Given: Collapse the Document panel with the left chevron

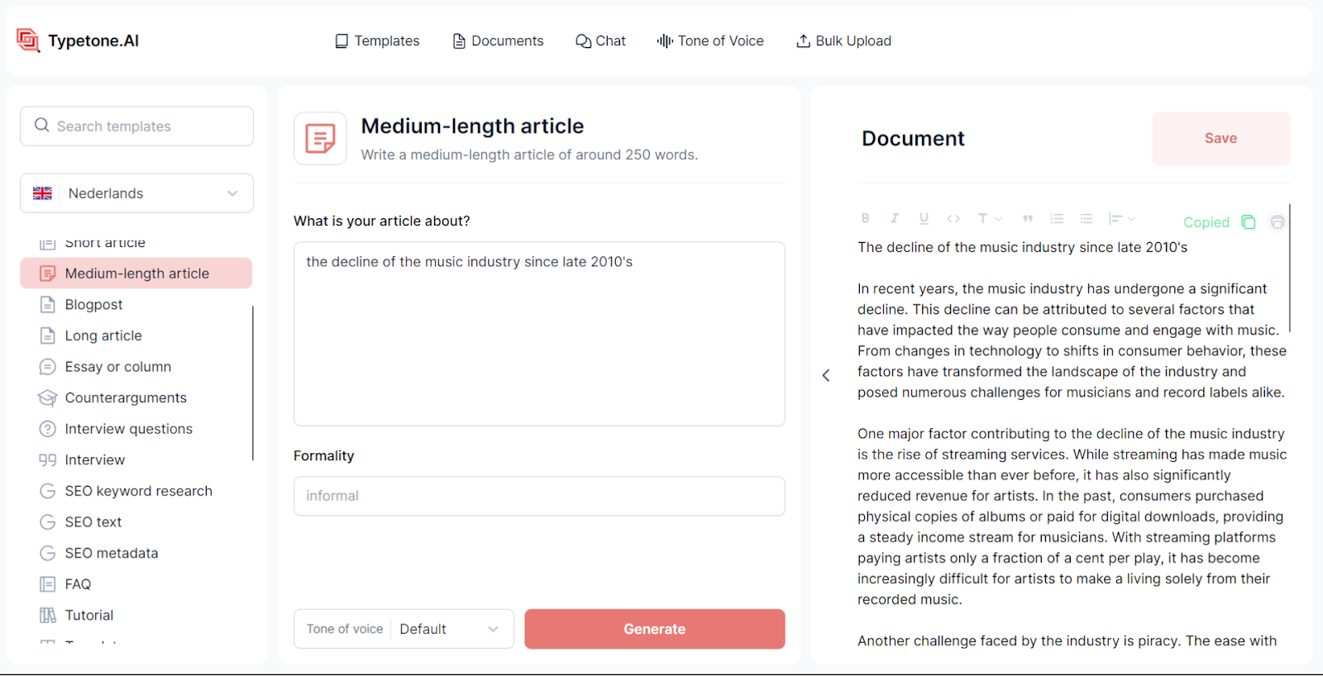Looking at the screenshot, I should (x=825, y=374).
